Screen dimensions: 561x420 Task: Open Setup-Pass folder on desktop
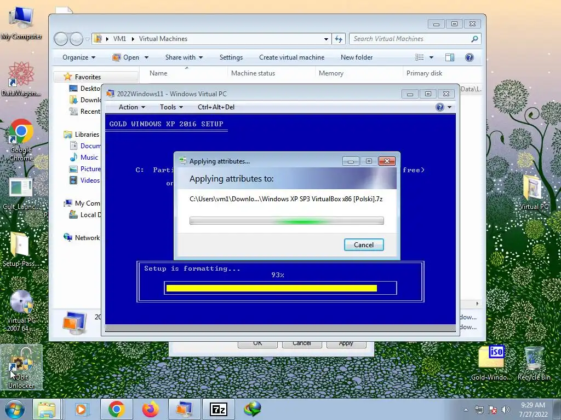pyautogui.click(x=21, y=250)
